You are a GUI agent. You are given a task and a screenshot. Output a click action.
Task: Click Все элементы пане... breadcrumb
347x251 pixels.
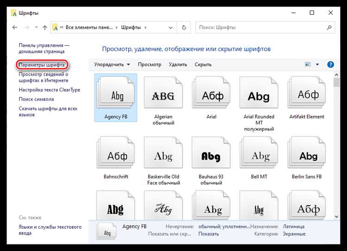tap(89, 27)
